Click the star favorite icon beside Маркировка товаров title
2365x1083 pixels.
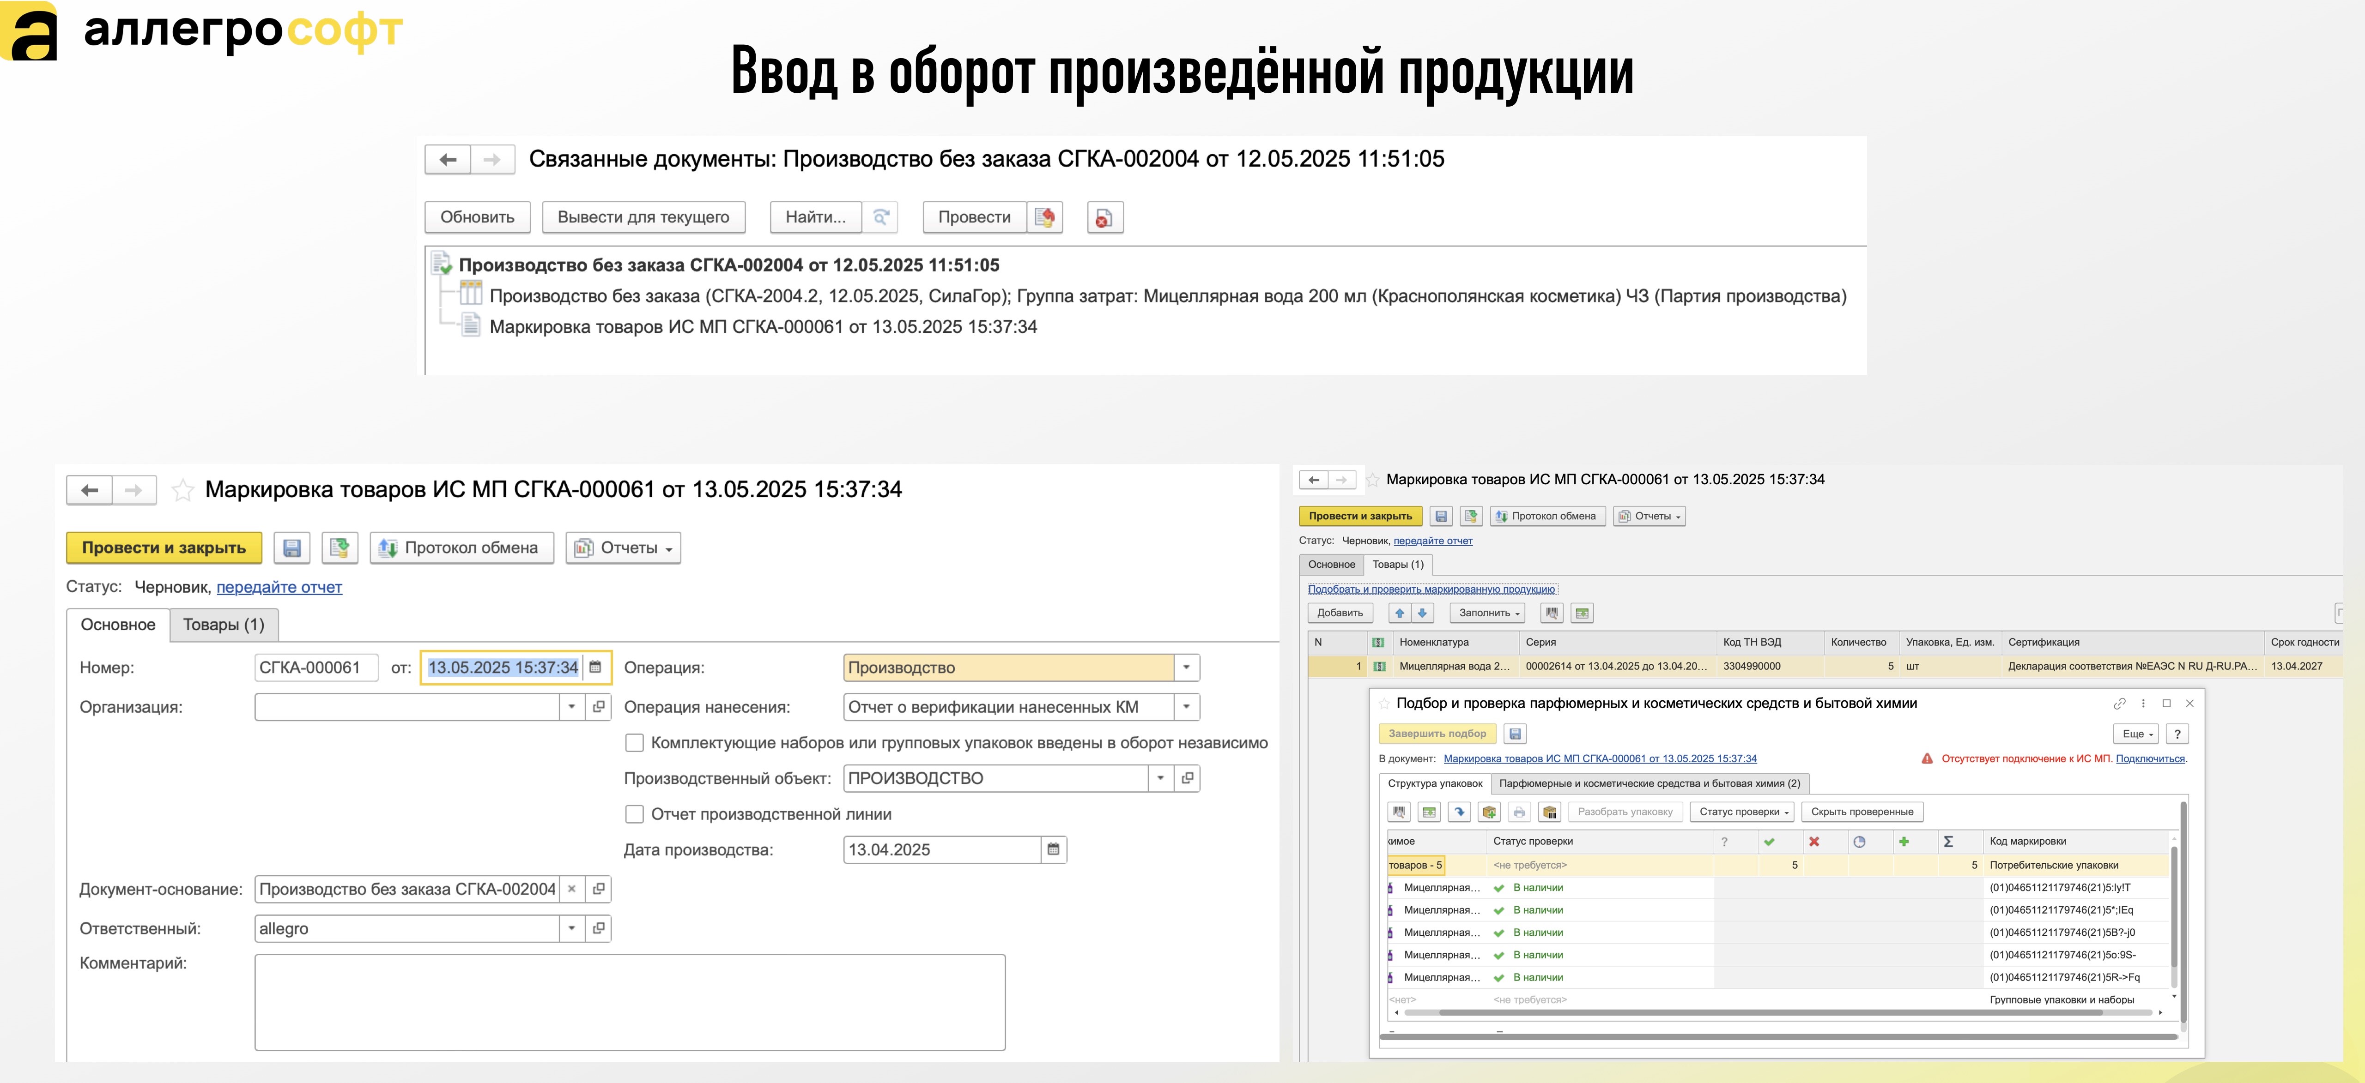click(x=183, y=490)
